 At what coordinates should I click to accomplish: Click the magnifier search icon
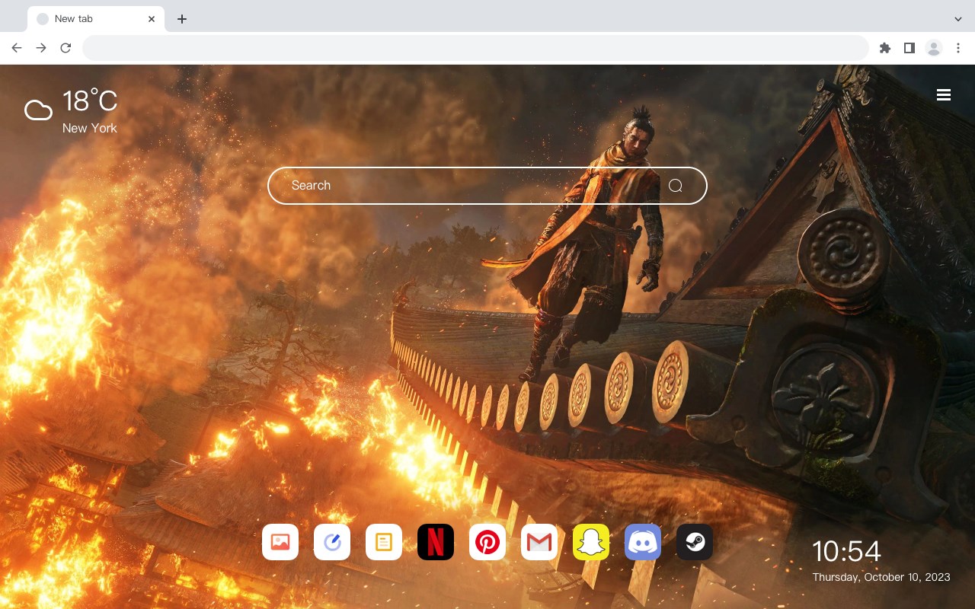point(676,186)
